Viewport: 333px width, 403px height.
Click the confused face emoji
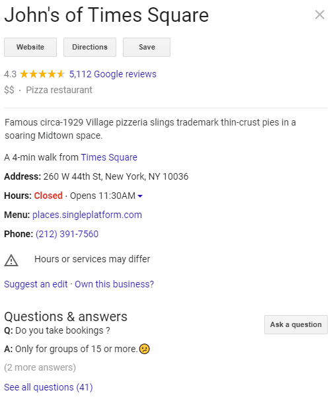tap(145, 349)
